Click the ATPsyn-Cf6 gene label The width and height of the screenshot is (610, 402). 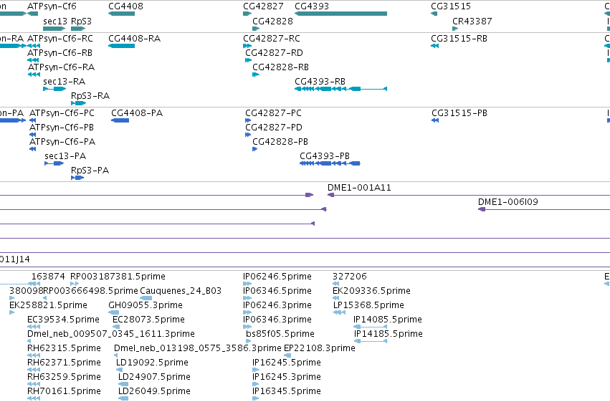coord(52,6)
